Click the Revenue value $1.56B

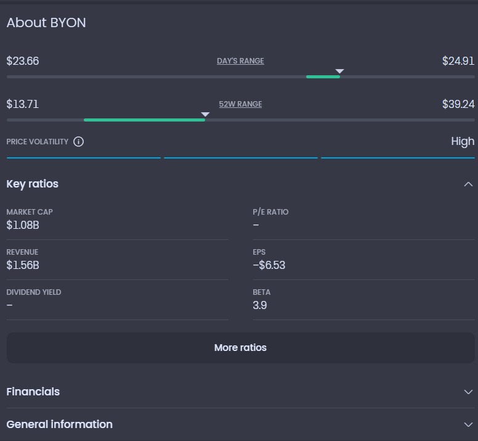click(x=23, y=265)
